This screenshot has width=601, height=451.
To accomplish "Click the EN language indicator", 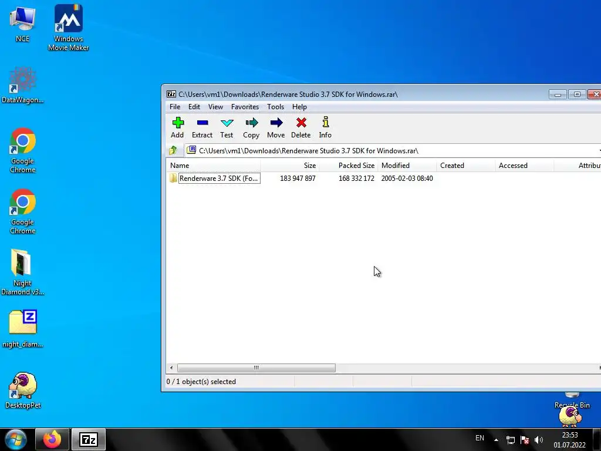I will tap(480, 438).
